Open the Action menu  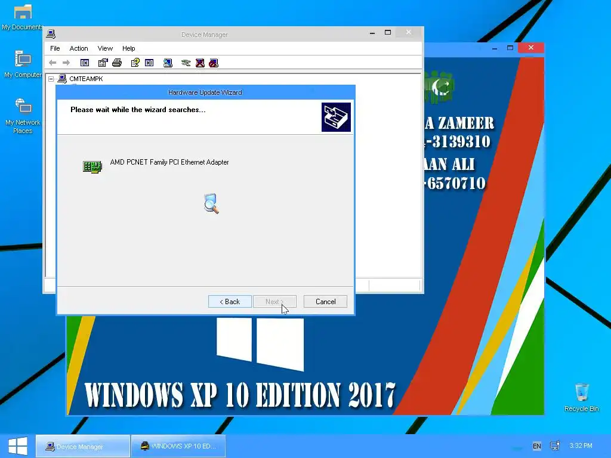point(79,48)
